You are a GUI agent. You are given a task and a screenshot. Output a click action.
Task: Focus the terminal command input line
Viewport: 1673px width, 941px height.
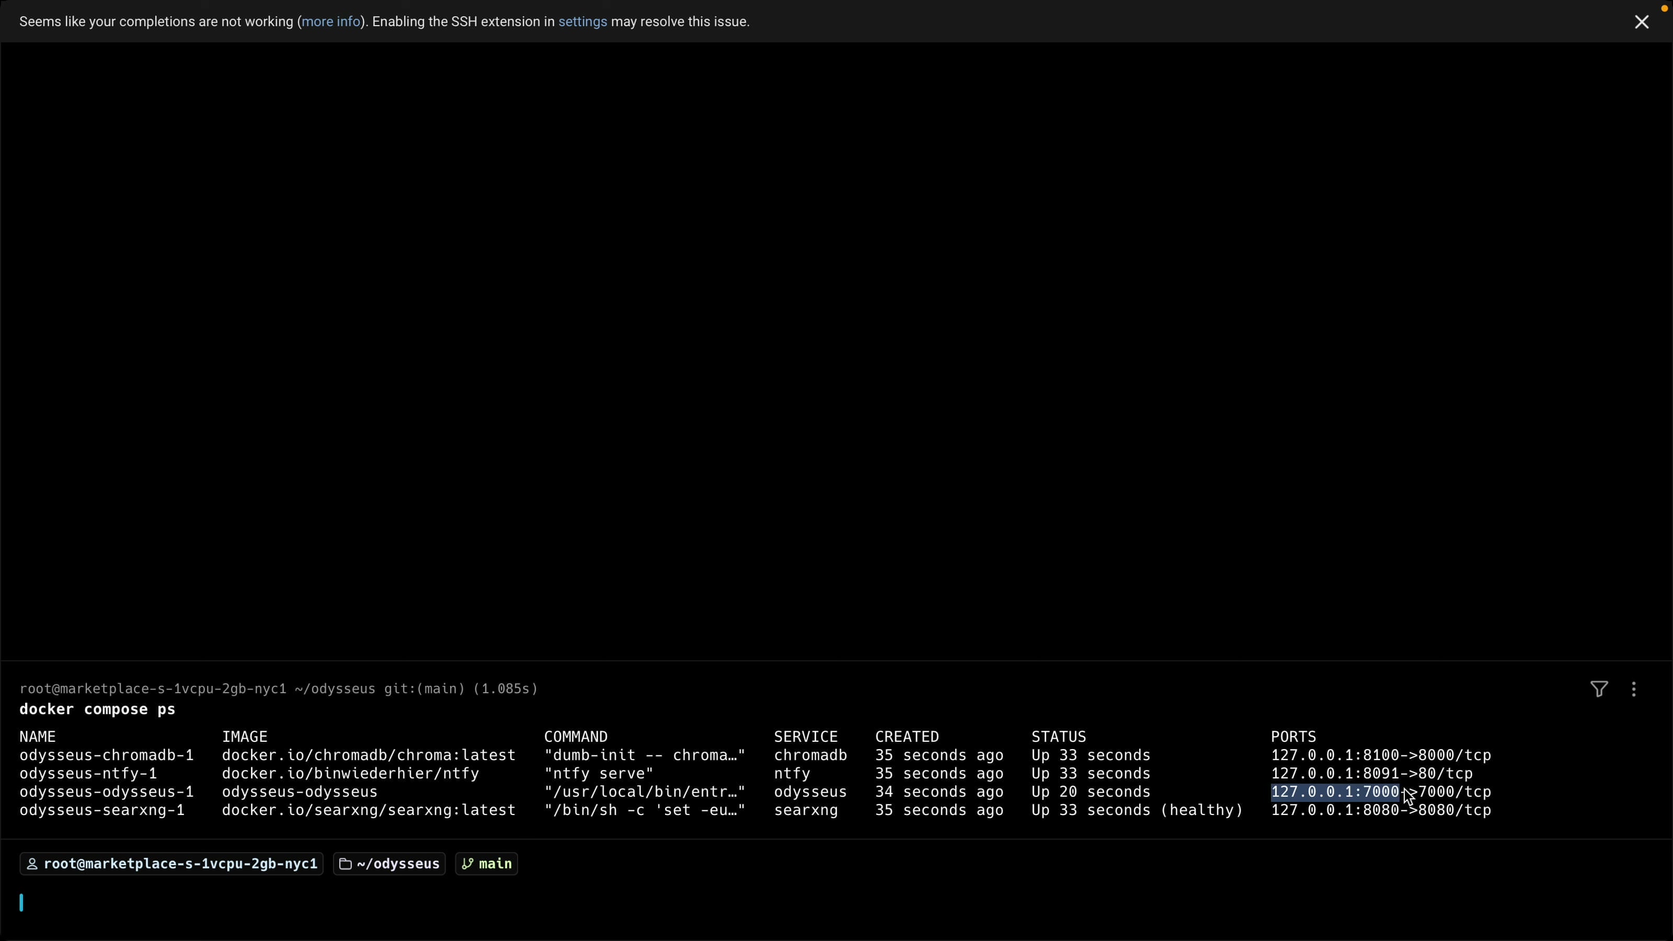(x=836, y=903)
